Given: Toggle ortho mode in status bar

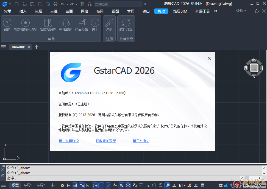Looking at the screenshot, I should 88,185.
